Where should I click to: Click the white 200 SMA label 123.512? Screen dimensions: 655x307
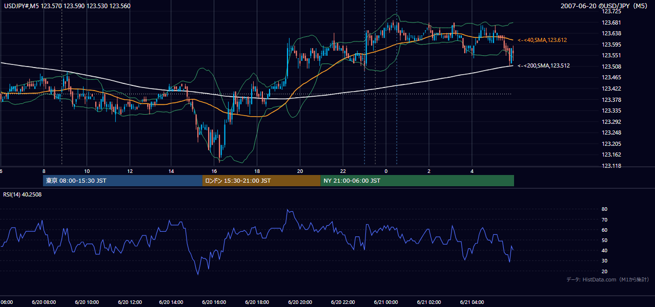(544, 65)
